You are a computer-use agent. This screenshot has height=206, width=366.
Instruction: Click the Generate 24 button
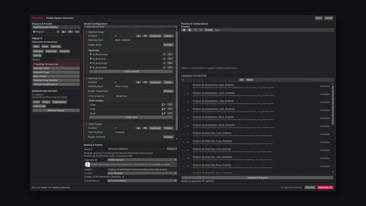(x=325, y=187)
